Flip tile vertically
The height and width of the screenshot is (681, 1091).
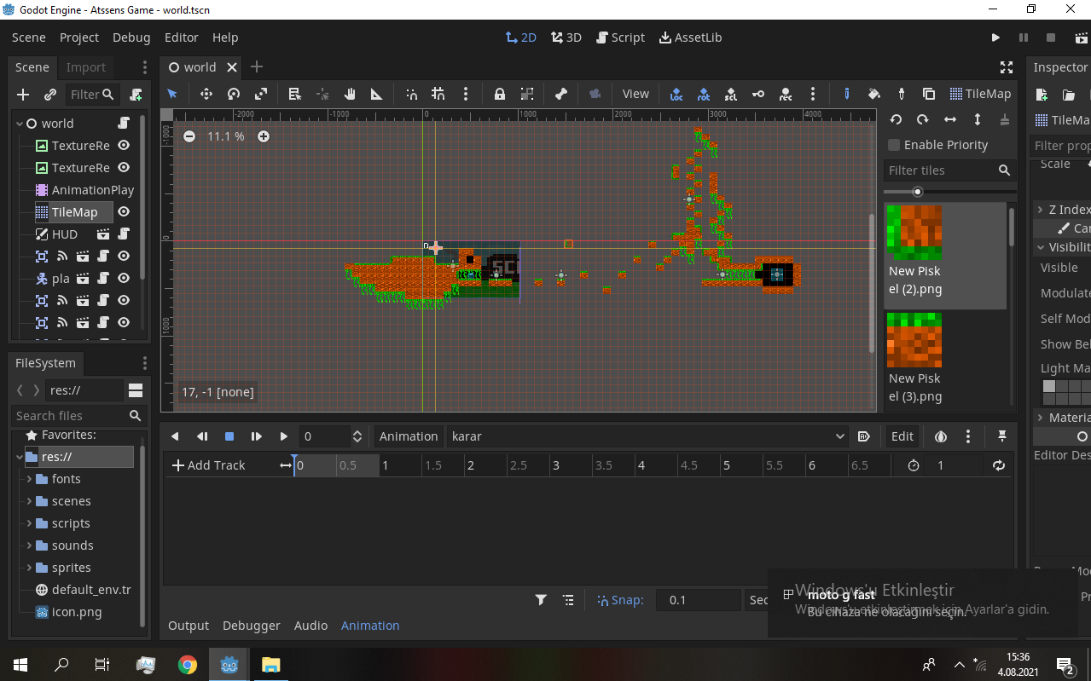(978, 119)
